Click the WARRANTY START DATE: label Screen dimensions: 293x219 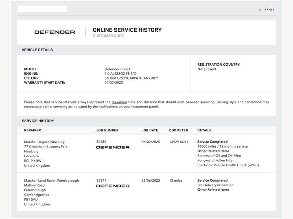(44, 82)
